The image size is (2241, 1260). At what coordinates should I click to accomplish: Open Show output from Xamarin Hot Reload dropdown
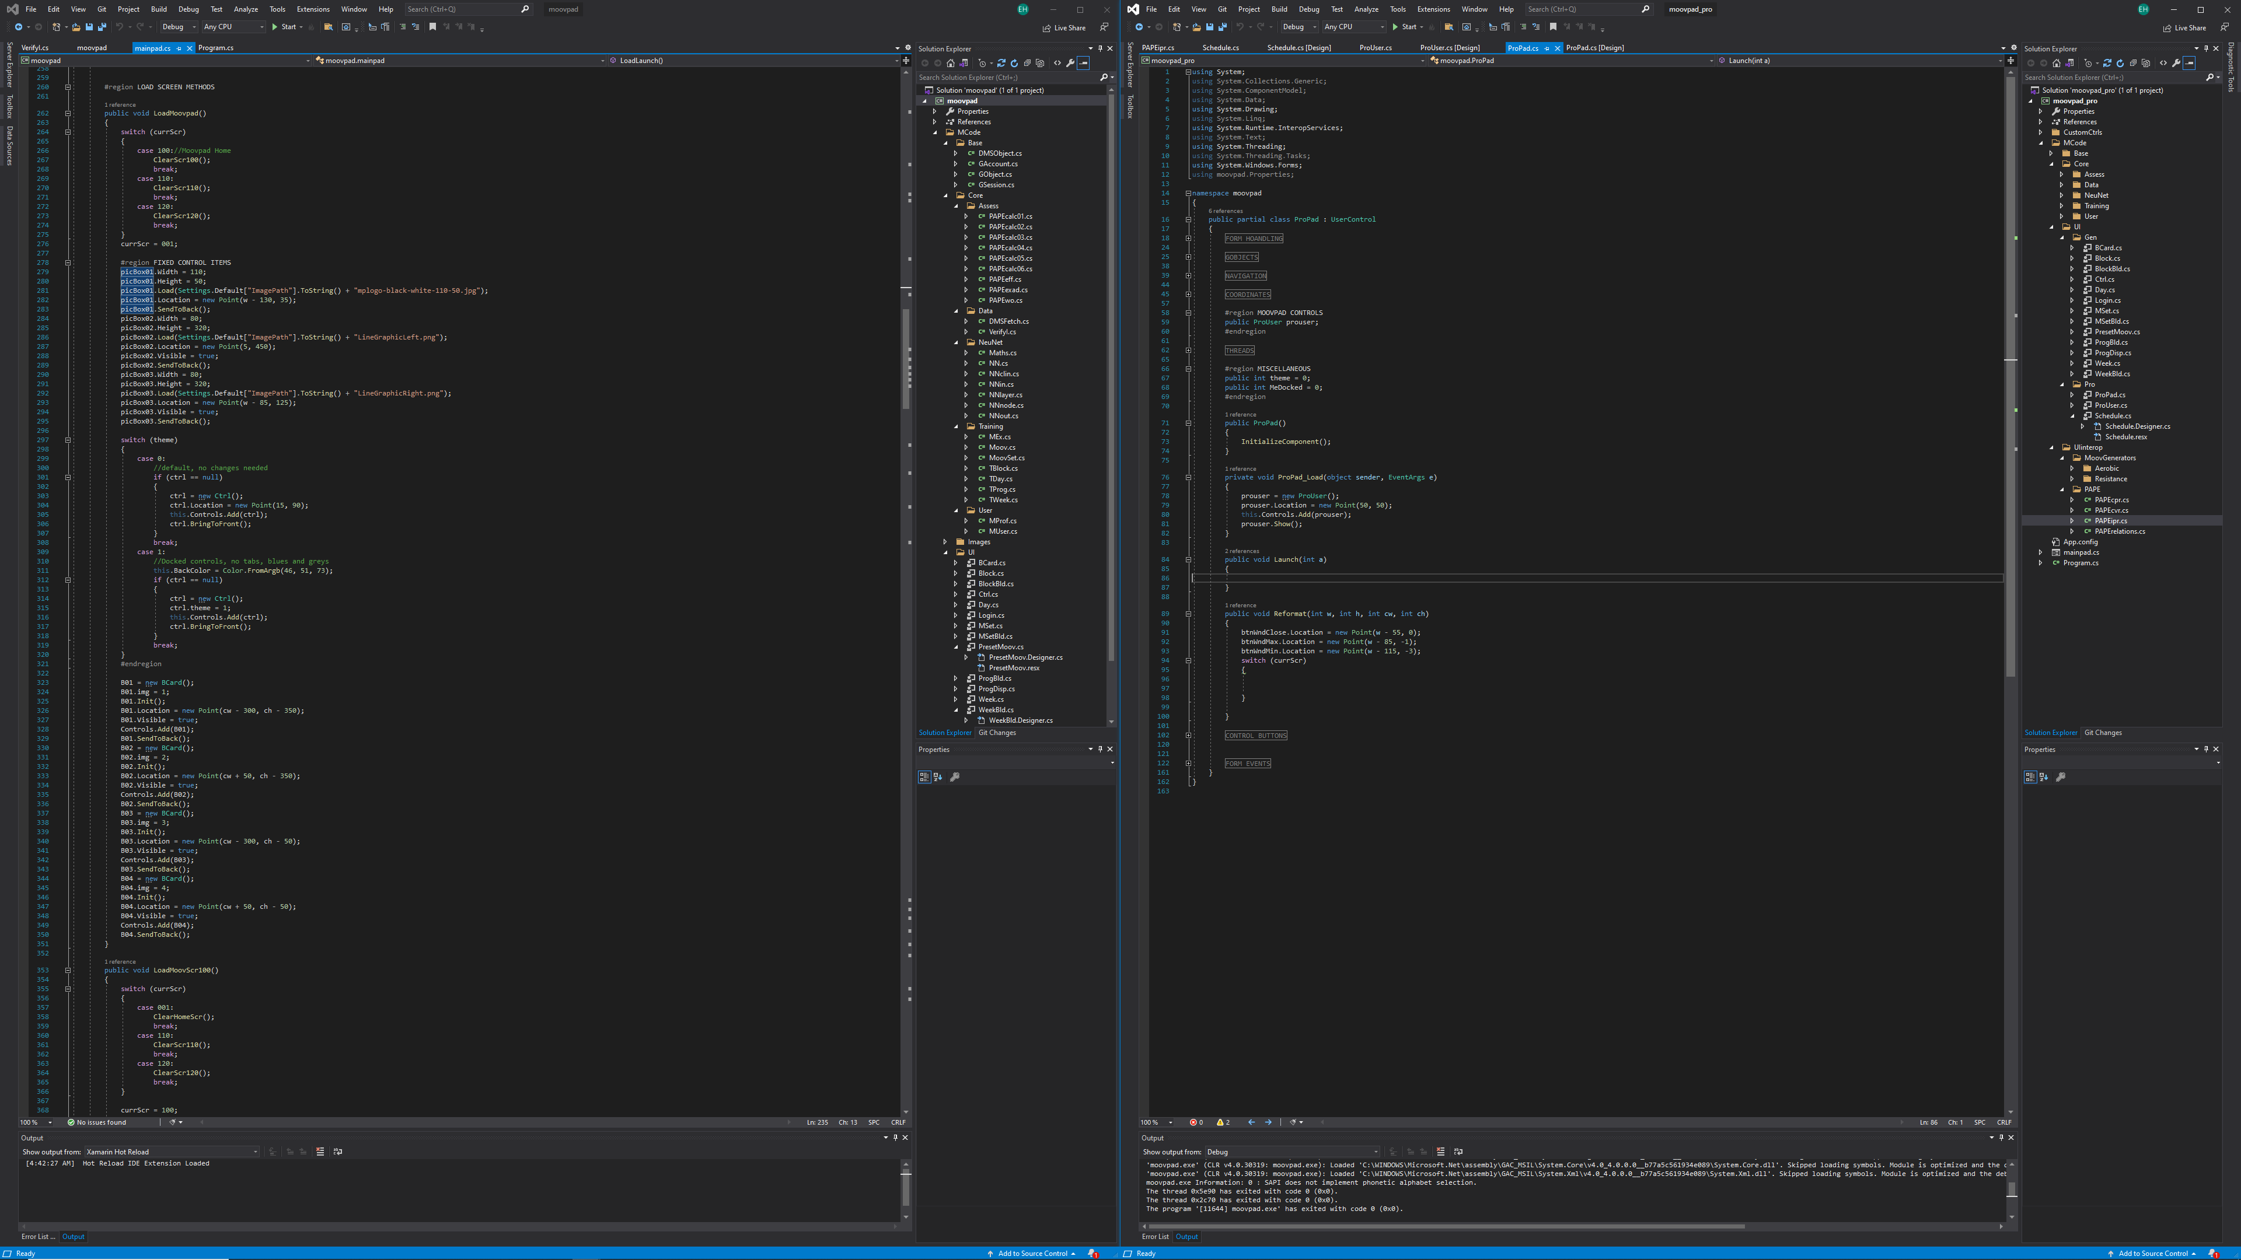tap(172, 1151)
